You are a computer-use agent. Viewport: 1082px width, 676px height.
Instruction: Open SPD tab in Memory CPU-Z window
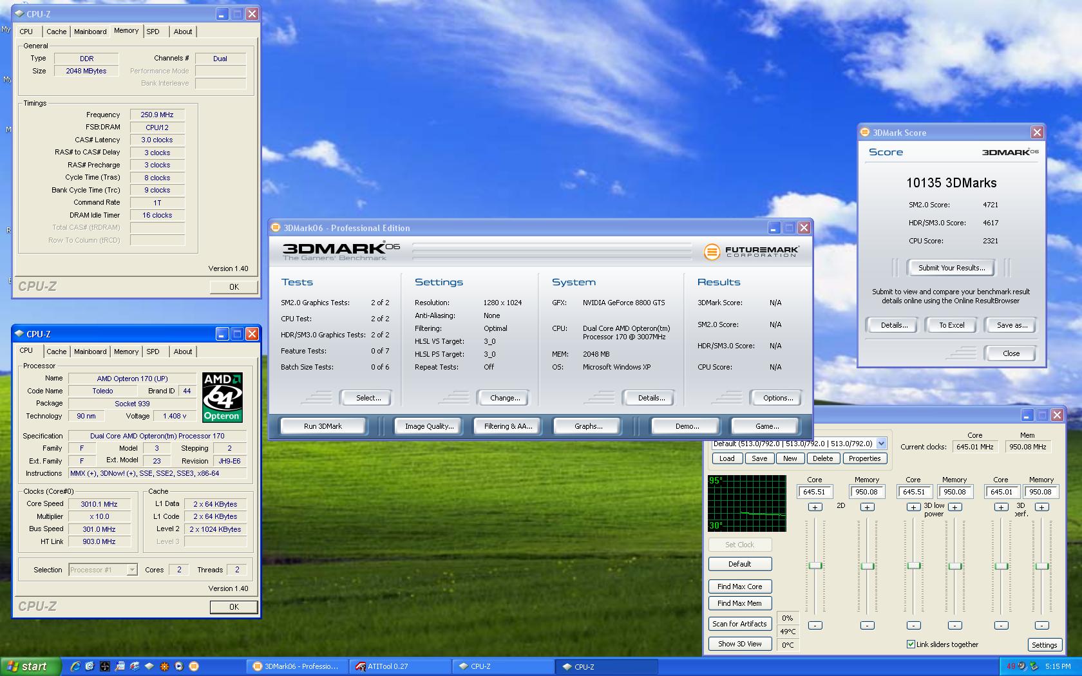(153, 32)
